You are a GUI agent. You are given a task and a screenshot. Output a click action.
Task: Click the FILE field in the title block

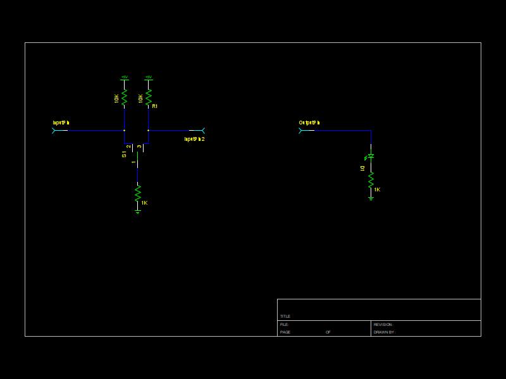pos(284,324)
